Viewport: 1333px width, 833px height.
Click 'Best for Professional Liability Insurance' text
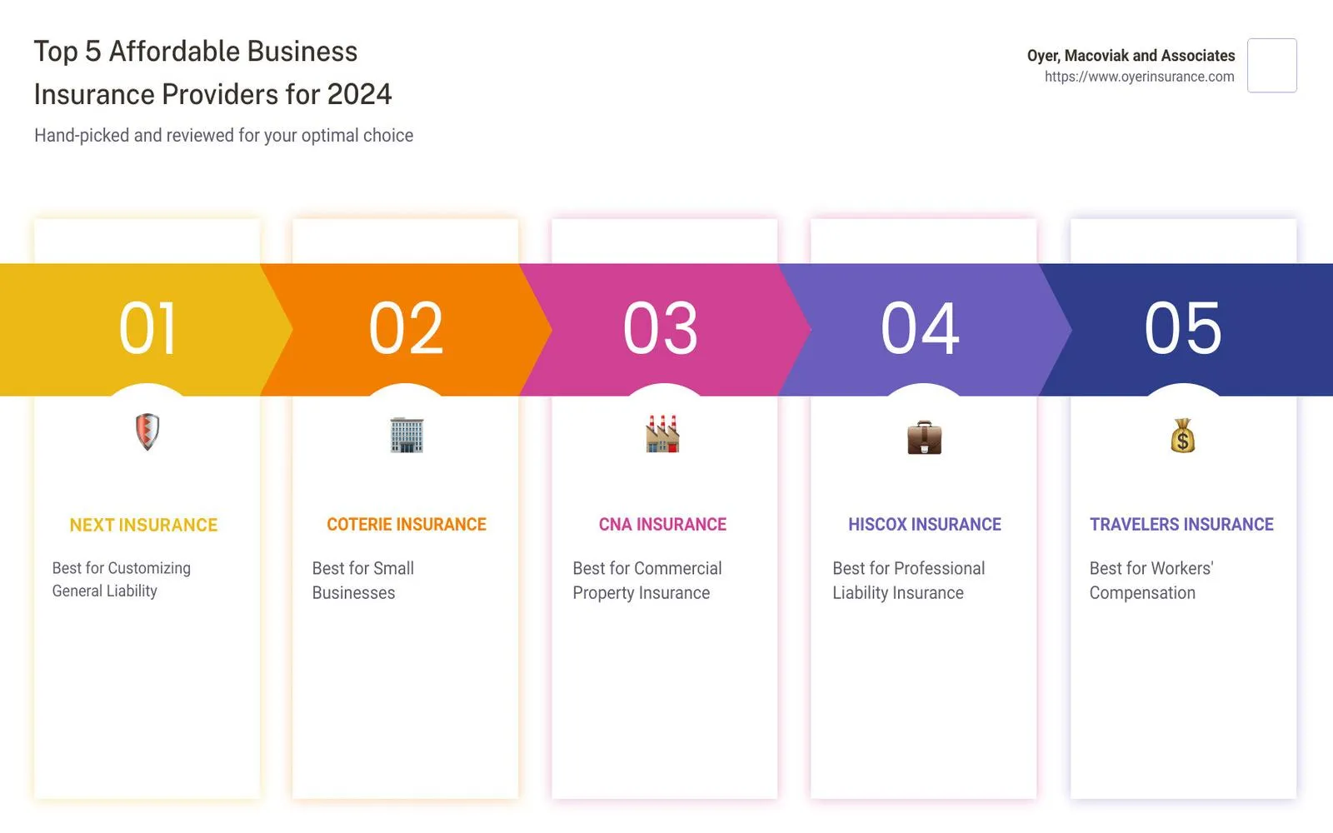(x=909, y=581)
